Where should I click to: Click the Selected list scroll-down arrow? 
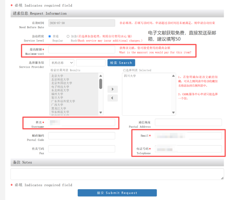coord(173,113)
